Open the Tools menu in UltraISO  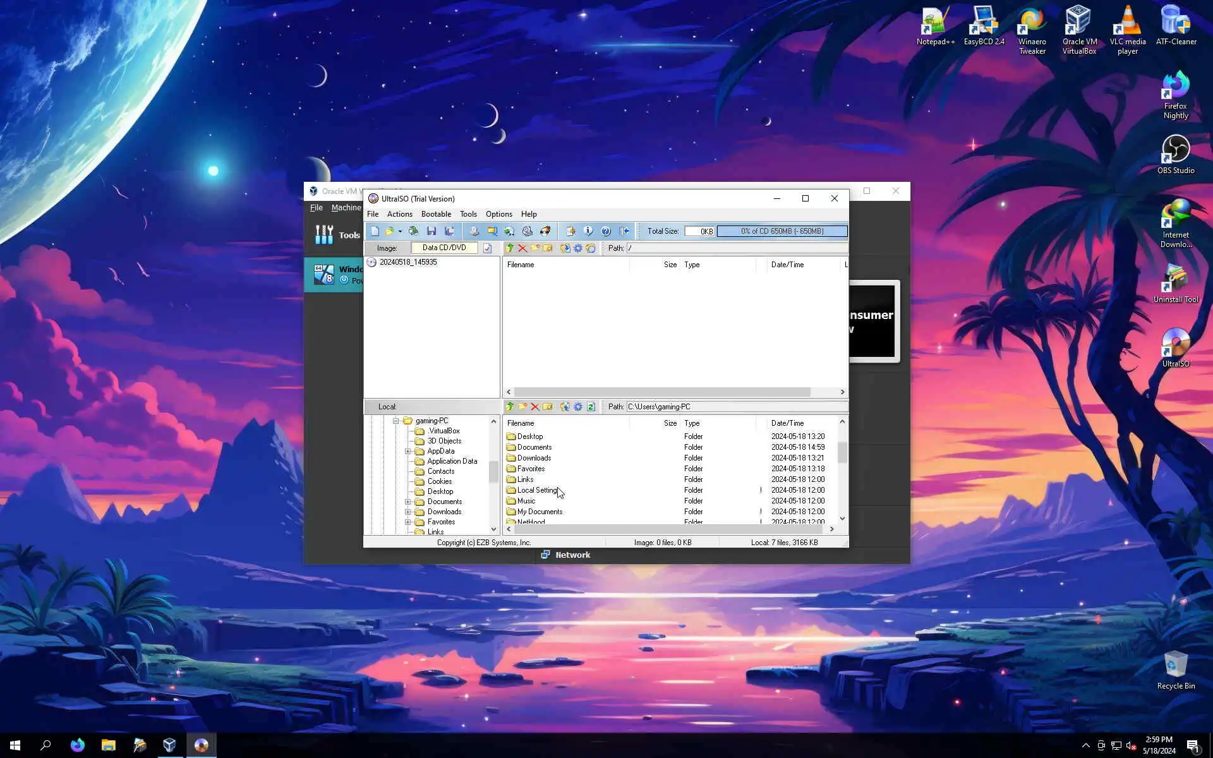tap(468, 214)
